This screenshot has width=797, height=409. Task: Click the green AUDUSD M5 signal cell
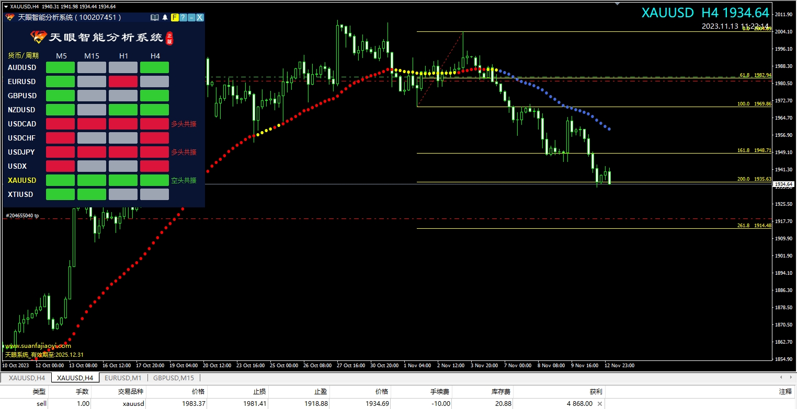(61, 67)
